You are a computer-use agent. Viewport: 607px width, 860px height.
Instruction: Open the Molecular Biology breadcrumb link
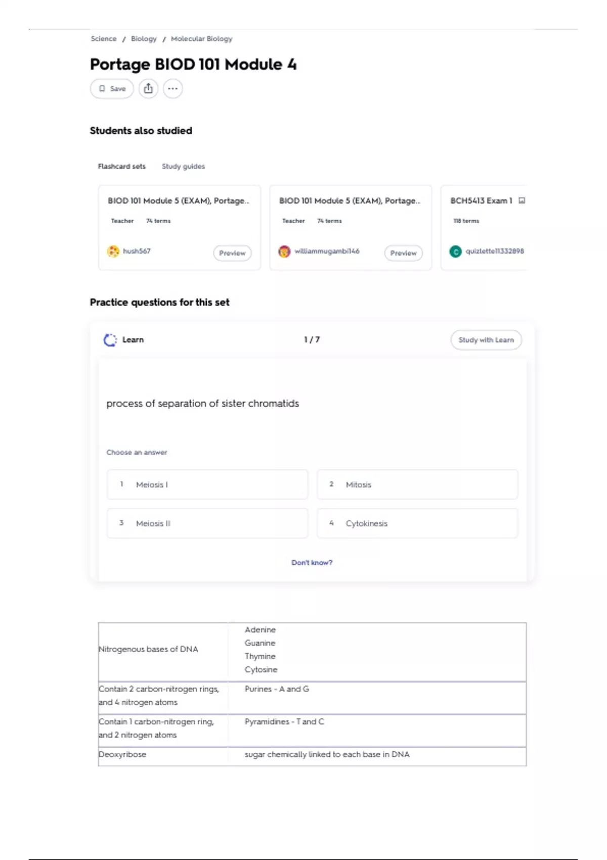click(x=201, y=39)
